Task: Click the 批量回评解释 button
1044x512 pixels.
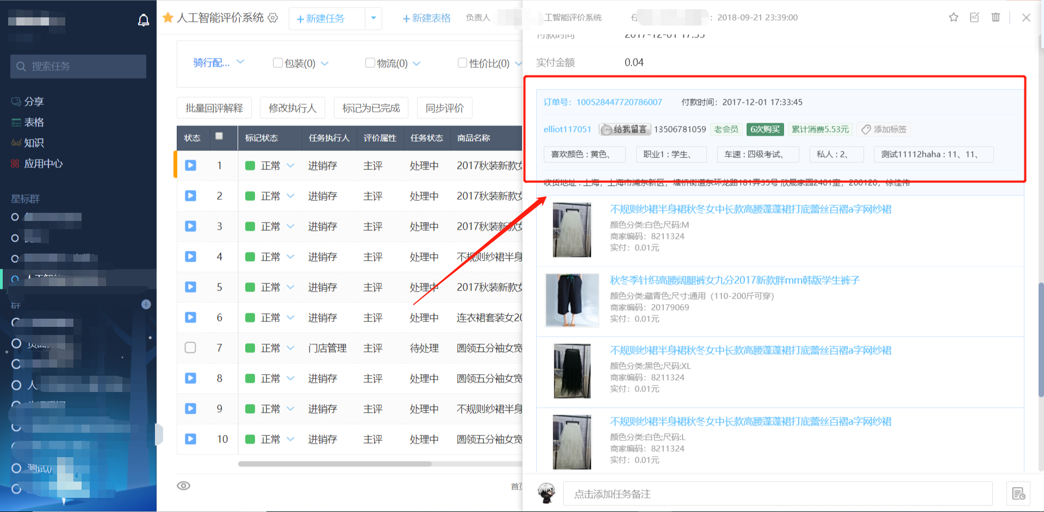Action: click(x=214, y=108)
